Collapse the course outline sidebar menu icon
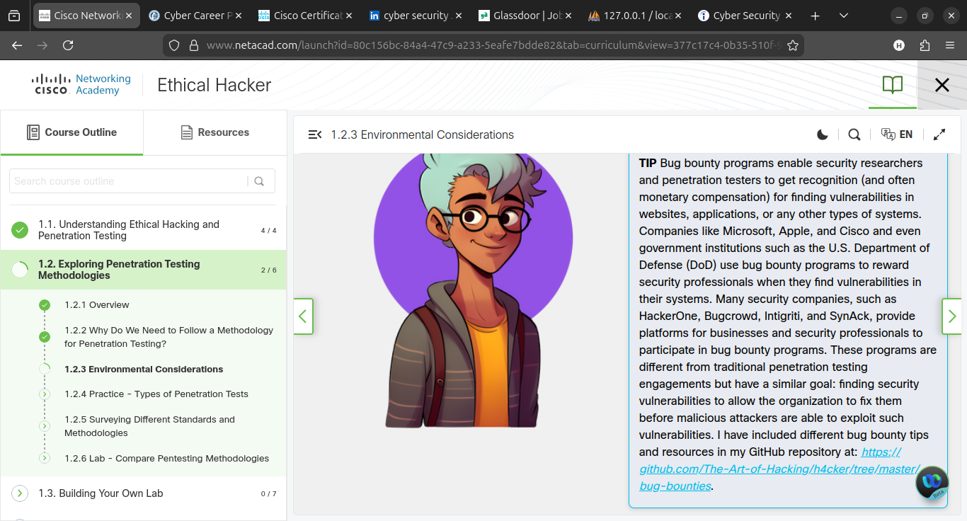The image size is (967, 521). 315,134
